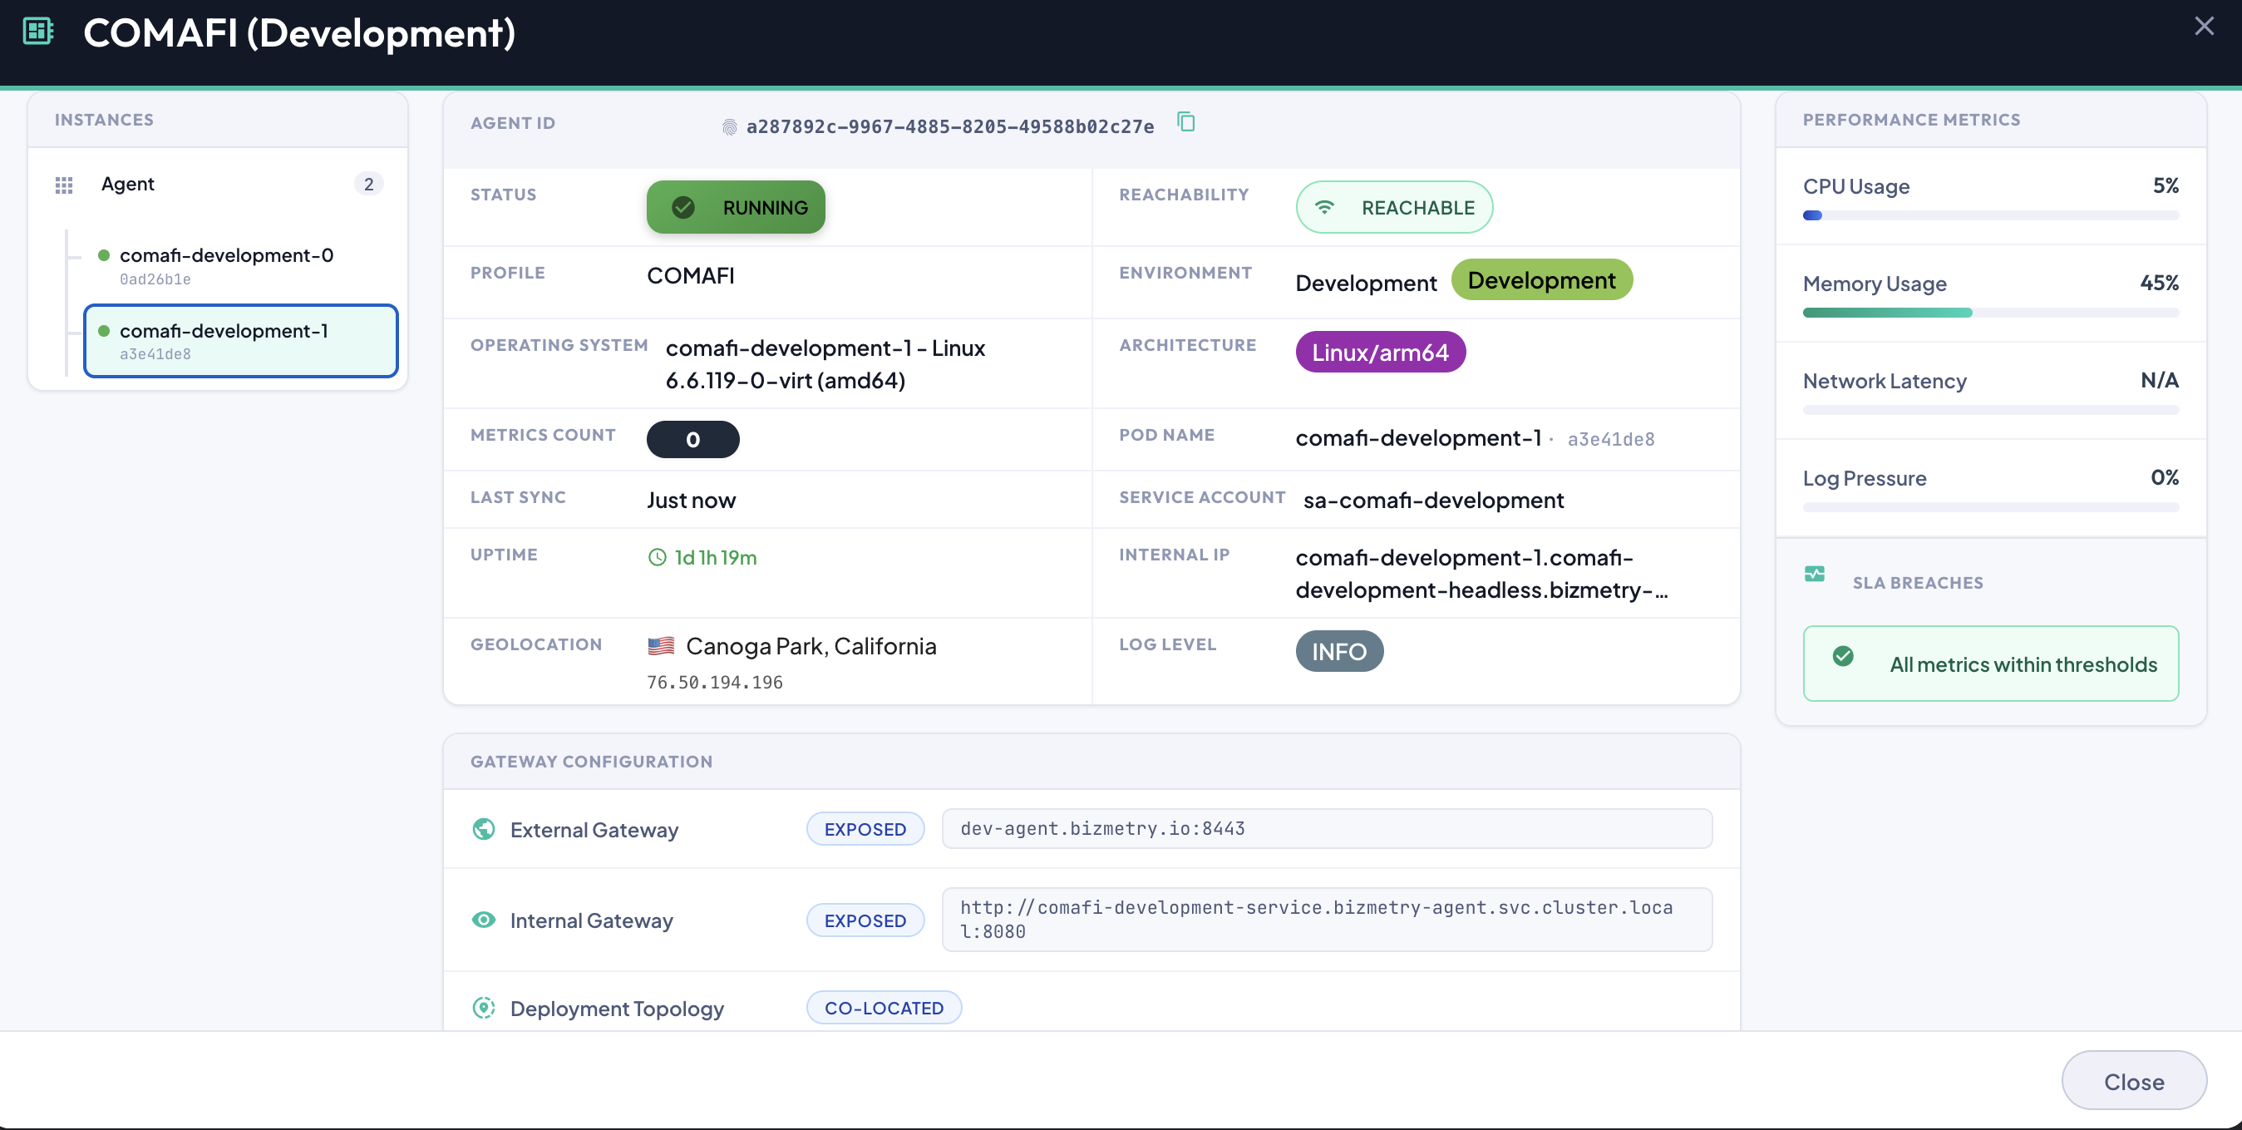Click the checkmark icon in Running badge
The image size is (2242, 1130).
click(x=683, y=207)
